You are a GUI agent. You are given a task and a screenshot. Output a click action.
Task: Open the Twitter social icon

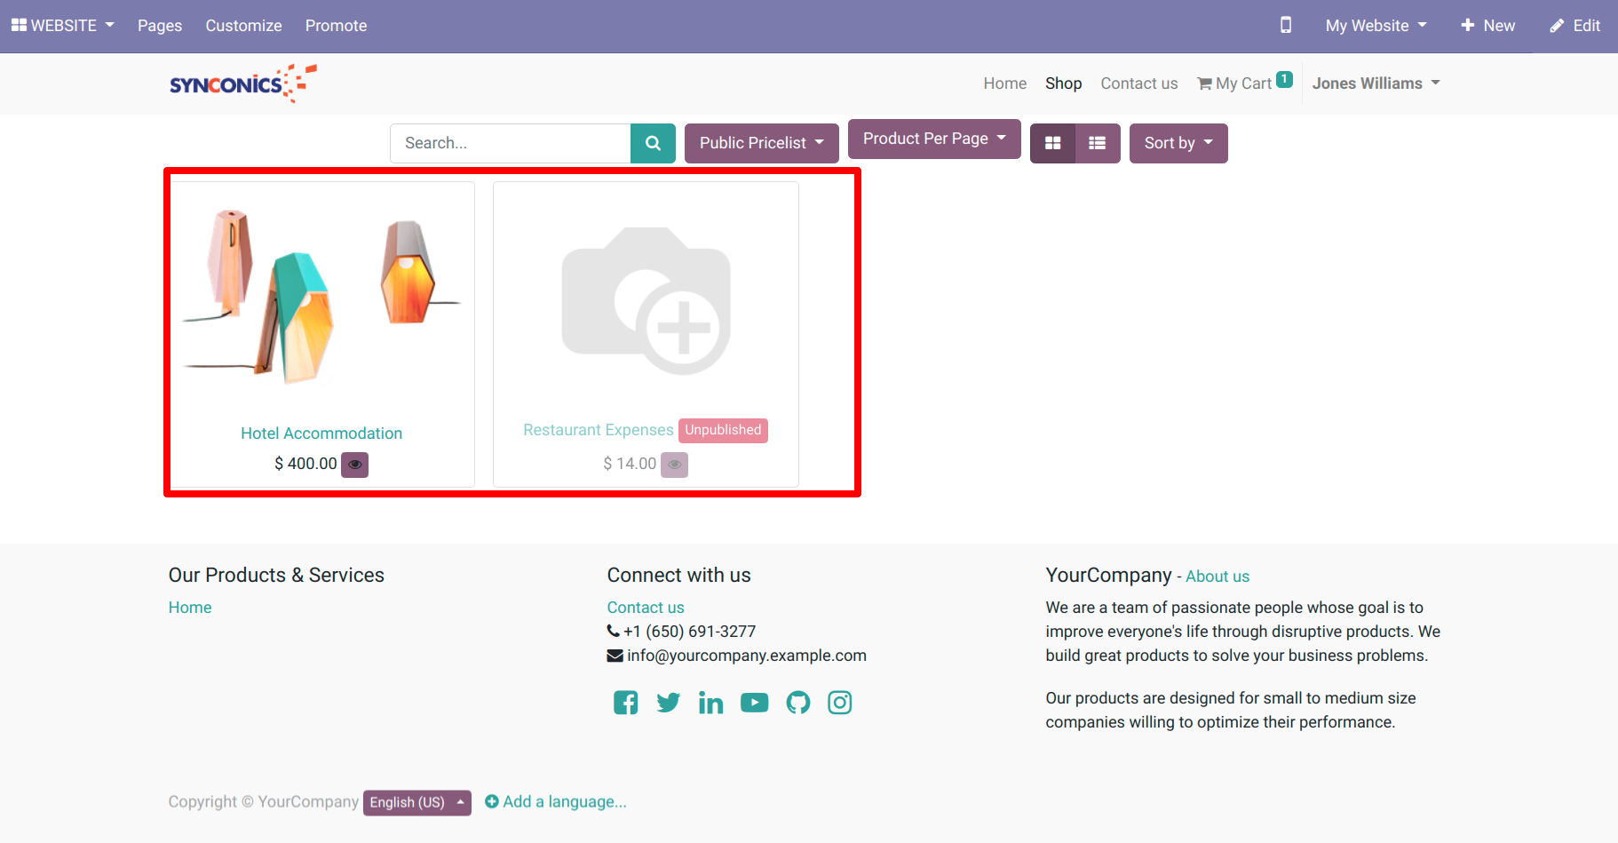(x=668, y=703)
